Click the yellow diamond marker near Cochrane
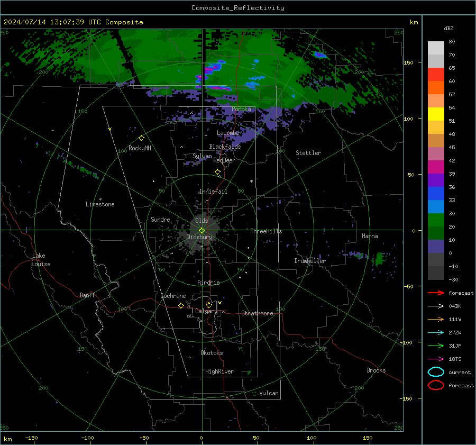Viewport: 476px width, 445px height. [181, 305]
